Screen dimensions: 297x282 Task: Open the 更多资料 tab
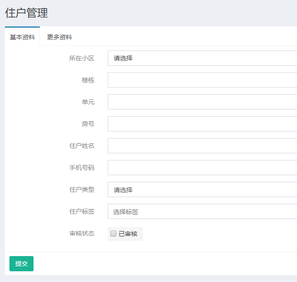59,38
